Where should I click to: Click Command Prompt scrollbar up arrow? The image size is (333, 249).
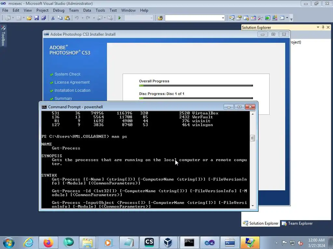click(252, 114)
